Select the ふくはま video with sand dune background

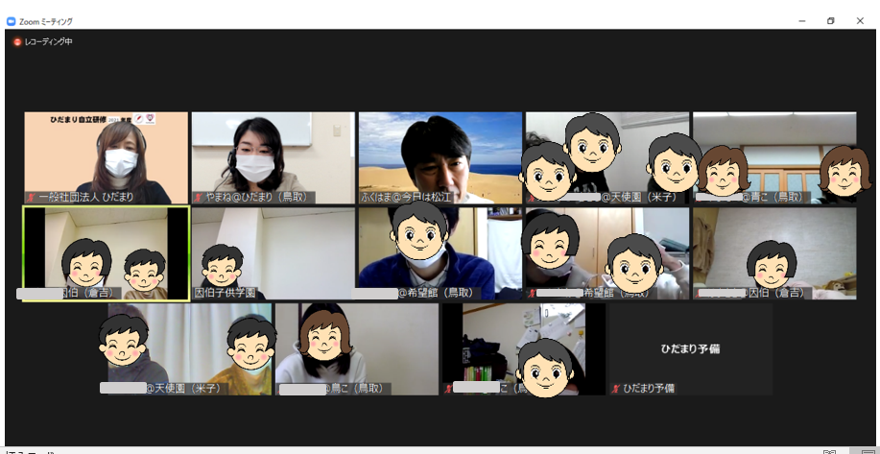click(x=440, y=157)
